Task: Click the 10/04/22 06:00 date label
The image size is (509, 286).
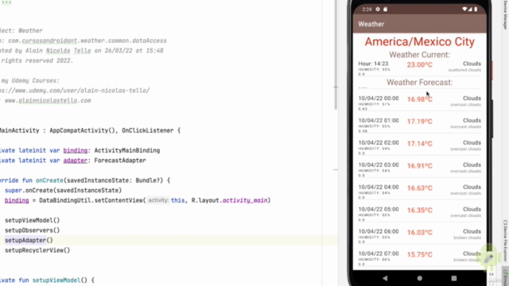Action: (x=379, y=231)
